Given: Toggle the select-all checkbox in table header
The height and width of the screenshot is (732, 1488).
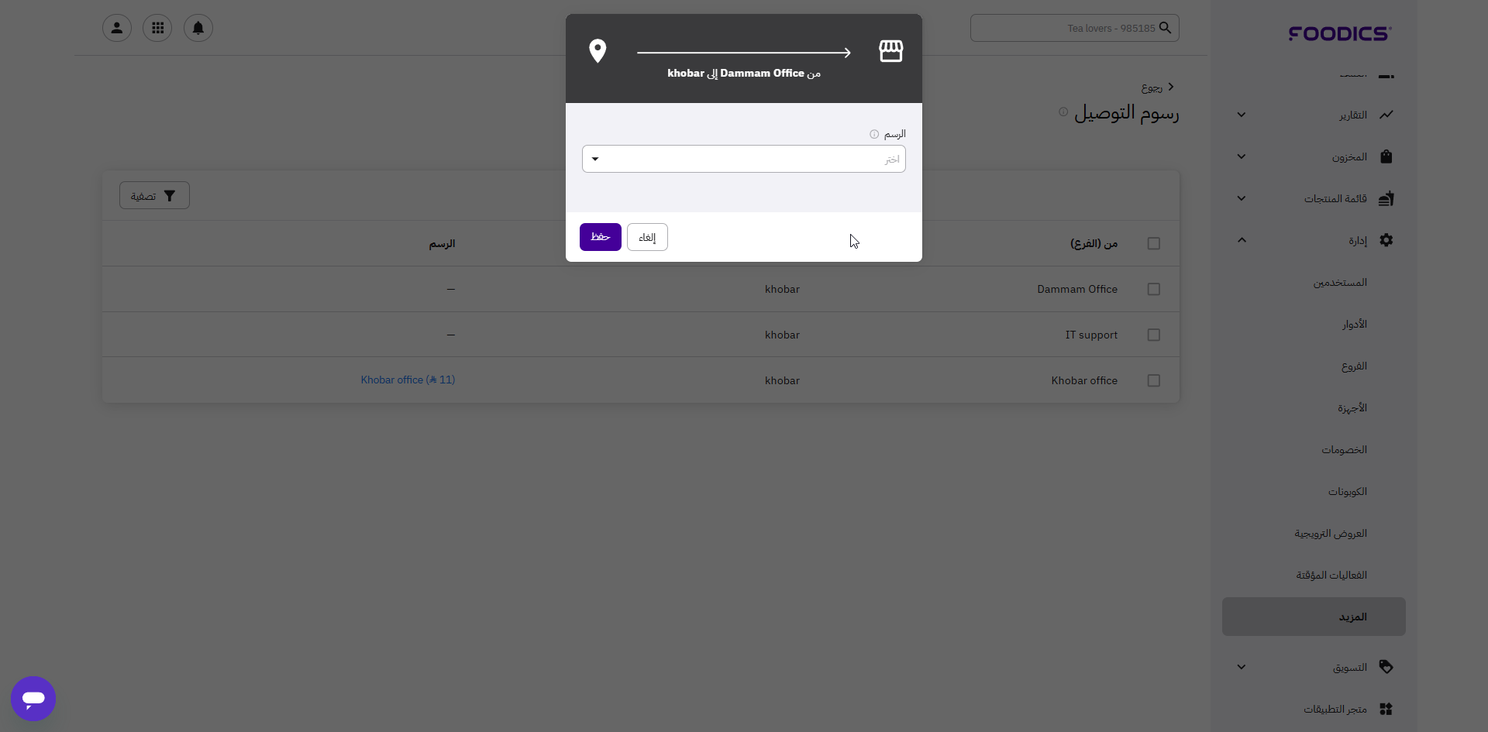Looking at the screenshot, I should 1154,243.
